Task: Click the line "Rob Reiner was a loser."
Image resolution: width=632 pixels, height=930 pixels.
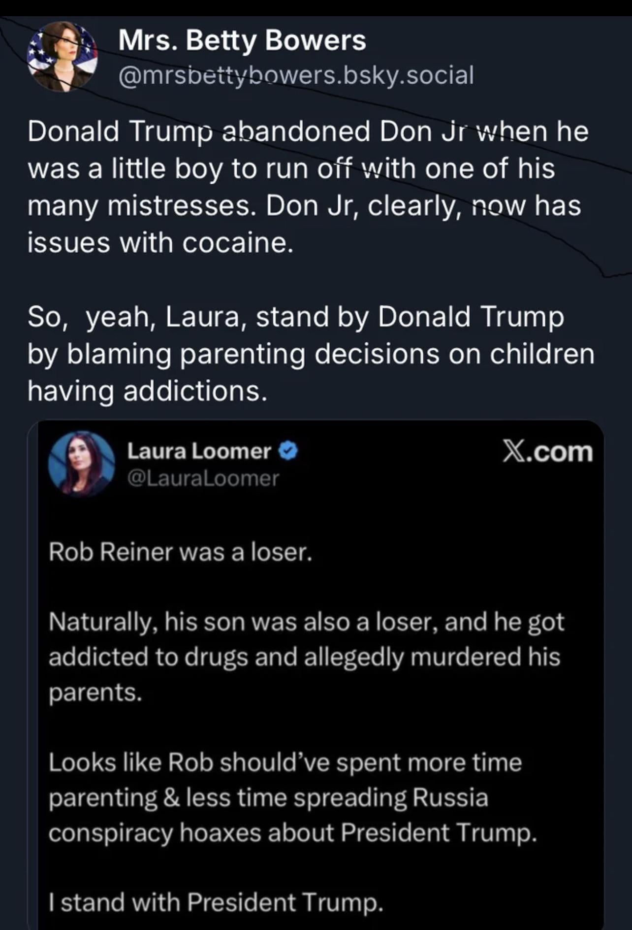Action: point(180,552)
